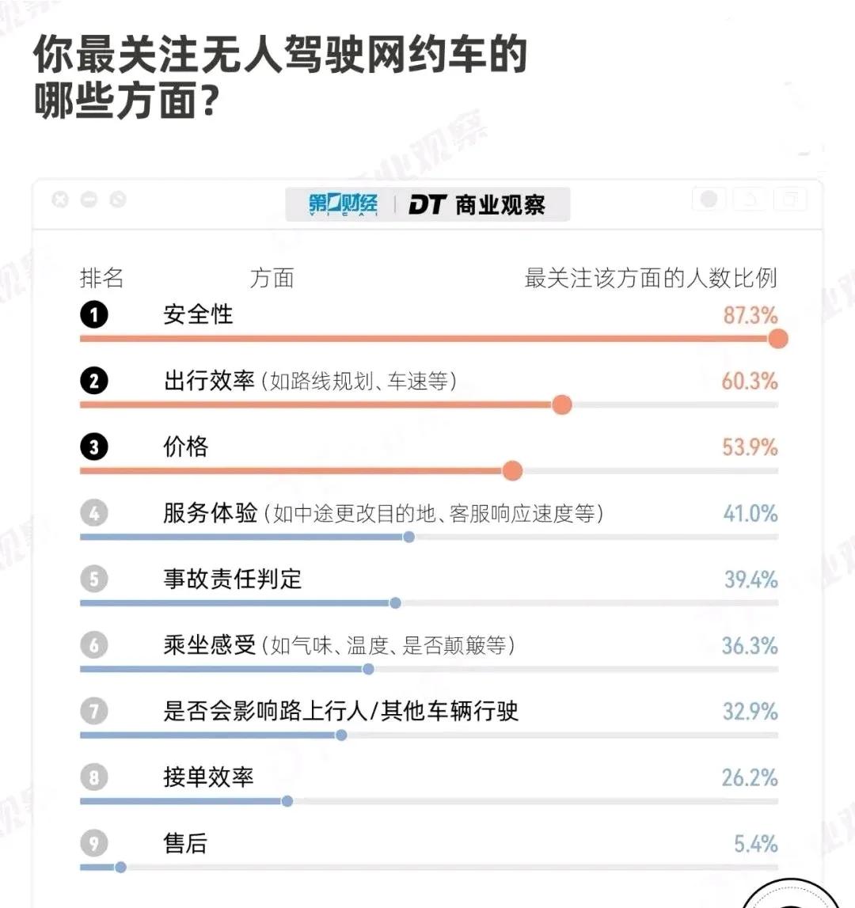Viewport: 855px width, 908px height.
Task: Click the rank 3 black circle badge
Action: tap(94, 447)
